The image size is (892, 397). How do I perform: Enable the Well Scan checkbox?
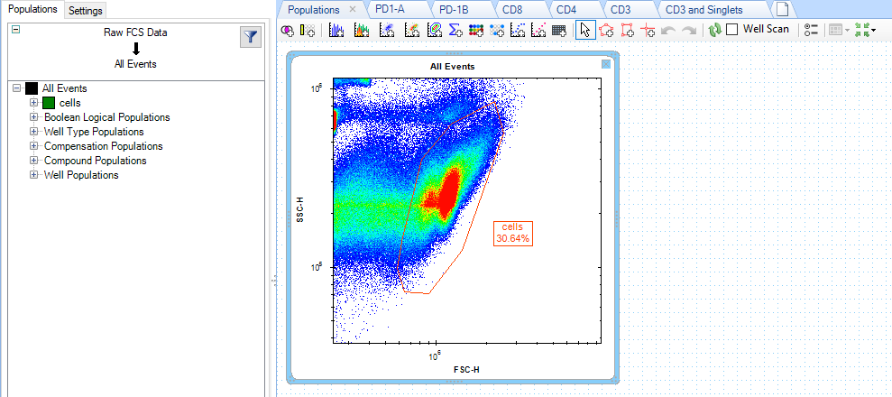(732, 30)
